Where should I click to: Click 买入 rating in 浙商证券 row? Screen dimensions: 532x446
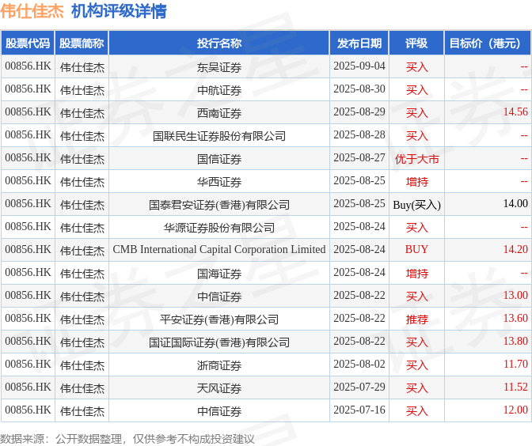coord(416,365)
